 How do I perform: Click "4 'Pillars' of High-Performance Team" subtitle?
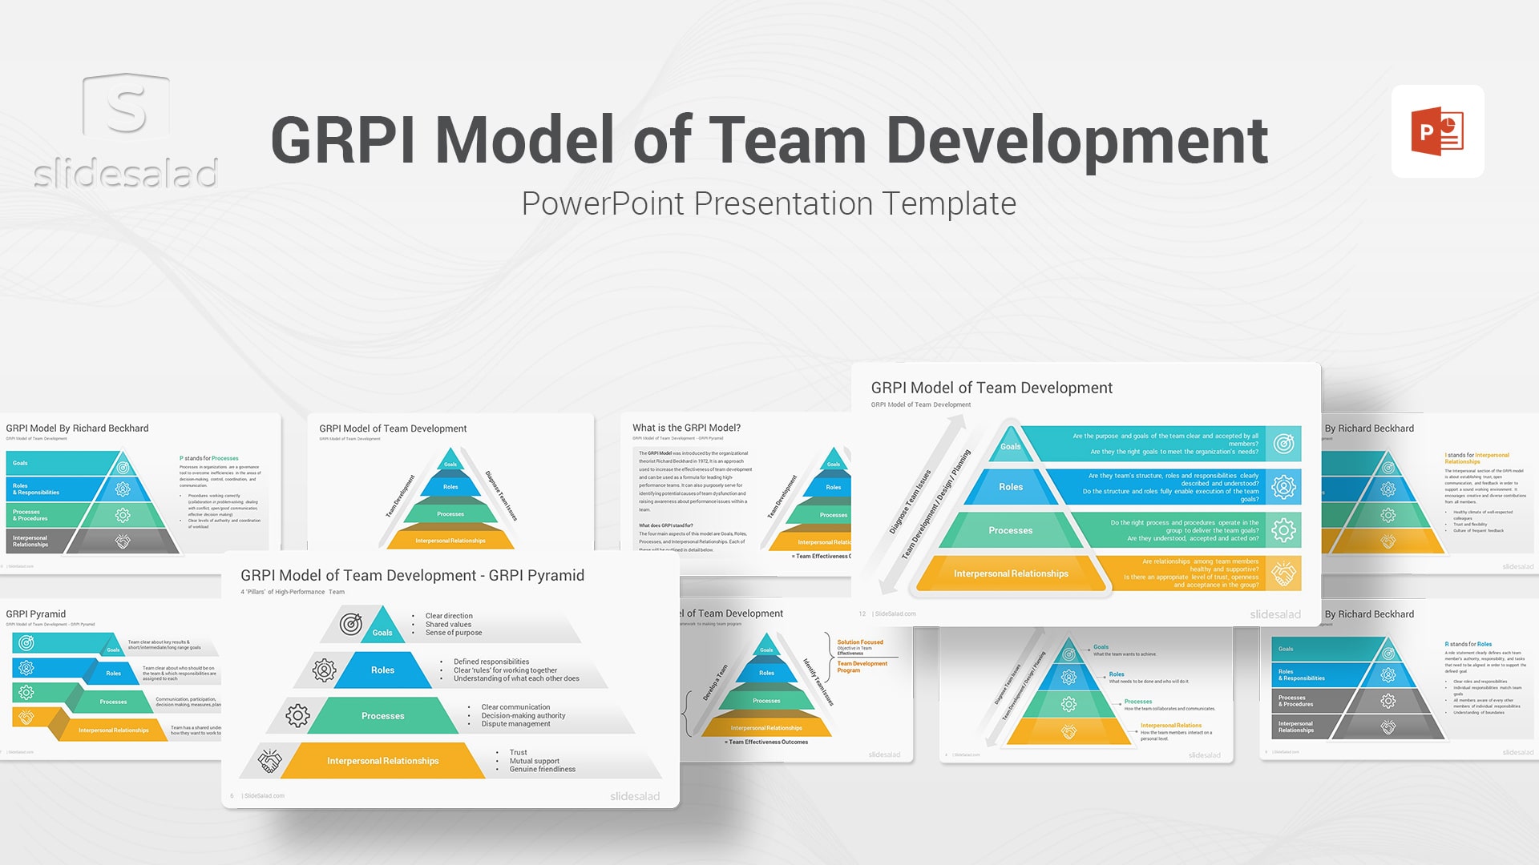pos(293,592)
